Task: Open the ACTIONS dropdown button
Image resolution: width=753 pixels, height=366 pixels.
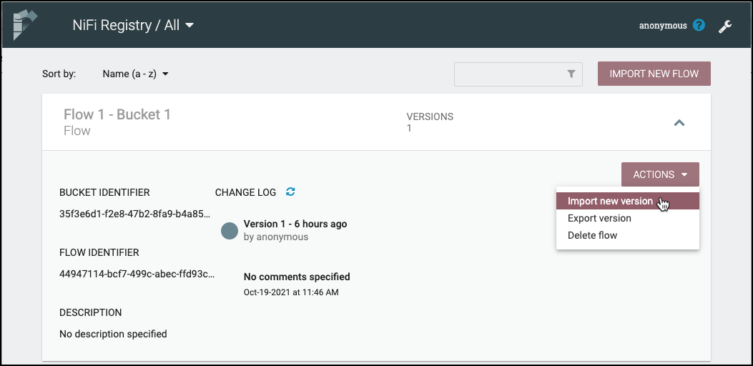Action: coord(660,174)
